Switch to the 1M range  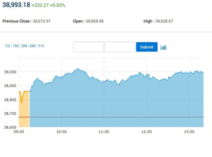(x=16, y=46)
